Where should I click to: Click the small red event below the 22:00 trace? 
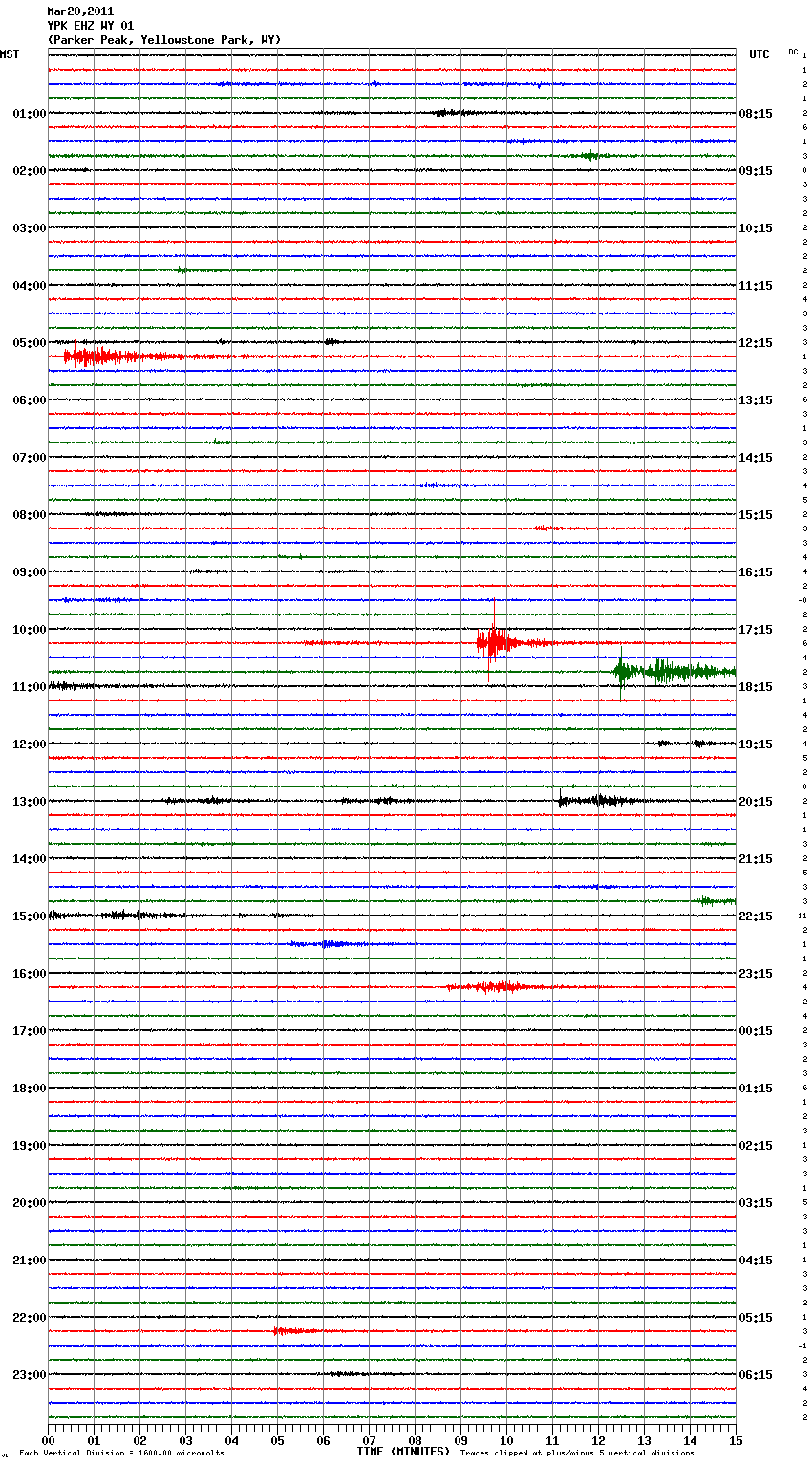click(x=294, y=1330)
